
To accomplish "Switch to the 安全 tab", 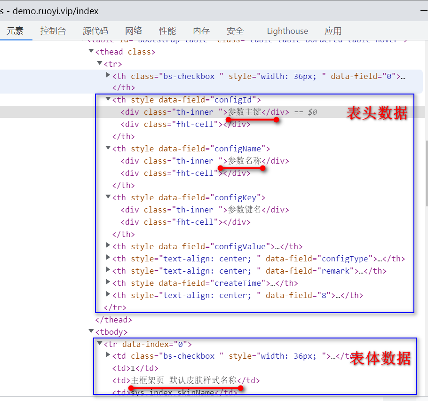I will coord(235,31).
